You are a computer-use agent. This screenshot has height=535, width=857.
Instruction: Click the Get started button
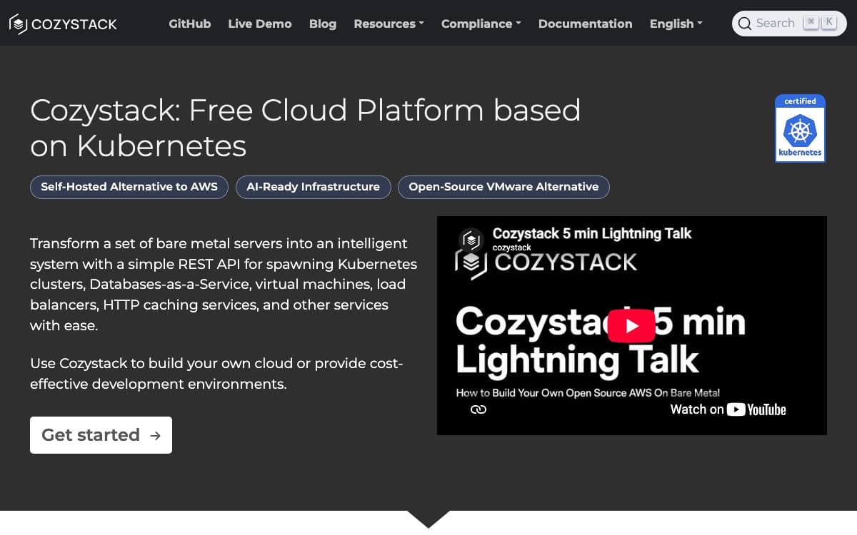(101, 435)
